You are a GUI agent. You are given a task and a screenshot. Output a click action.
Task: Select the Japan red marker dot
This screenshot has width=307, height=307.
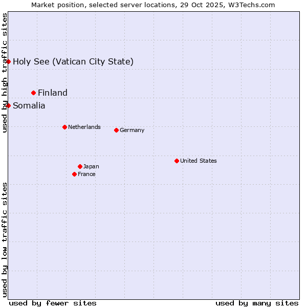[80, 166]
